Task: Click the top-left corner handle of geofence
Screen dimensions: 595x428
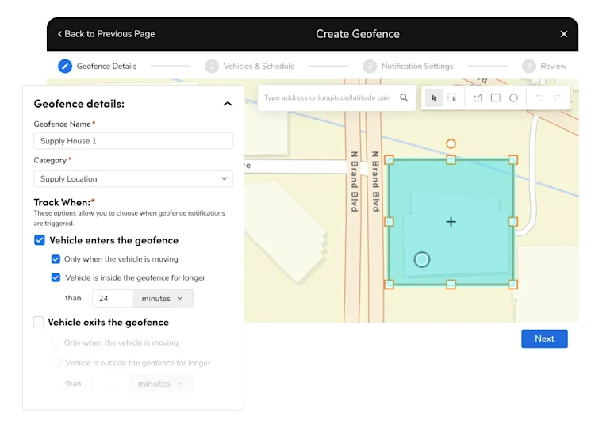Action: tap(389, 160)
